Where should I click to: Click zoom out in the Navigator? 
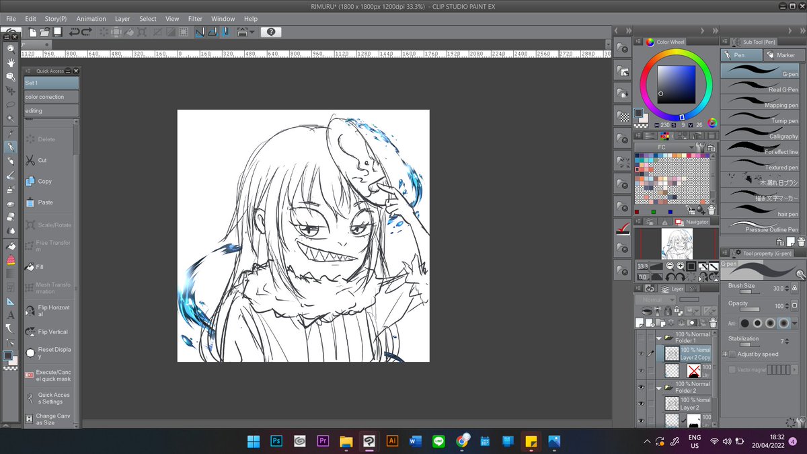coord(670,266)
